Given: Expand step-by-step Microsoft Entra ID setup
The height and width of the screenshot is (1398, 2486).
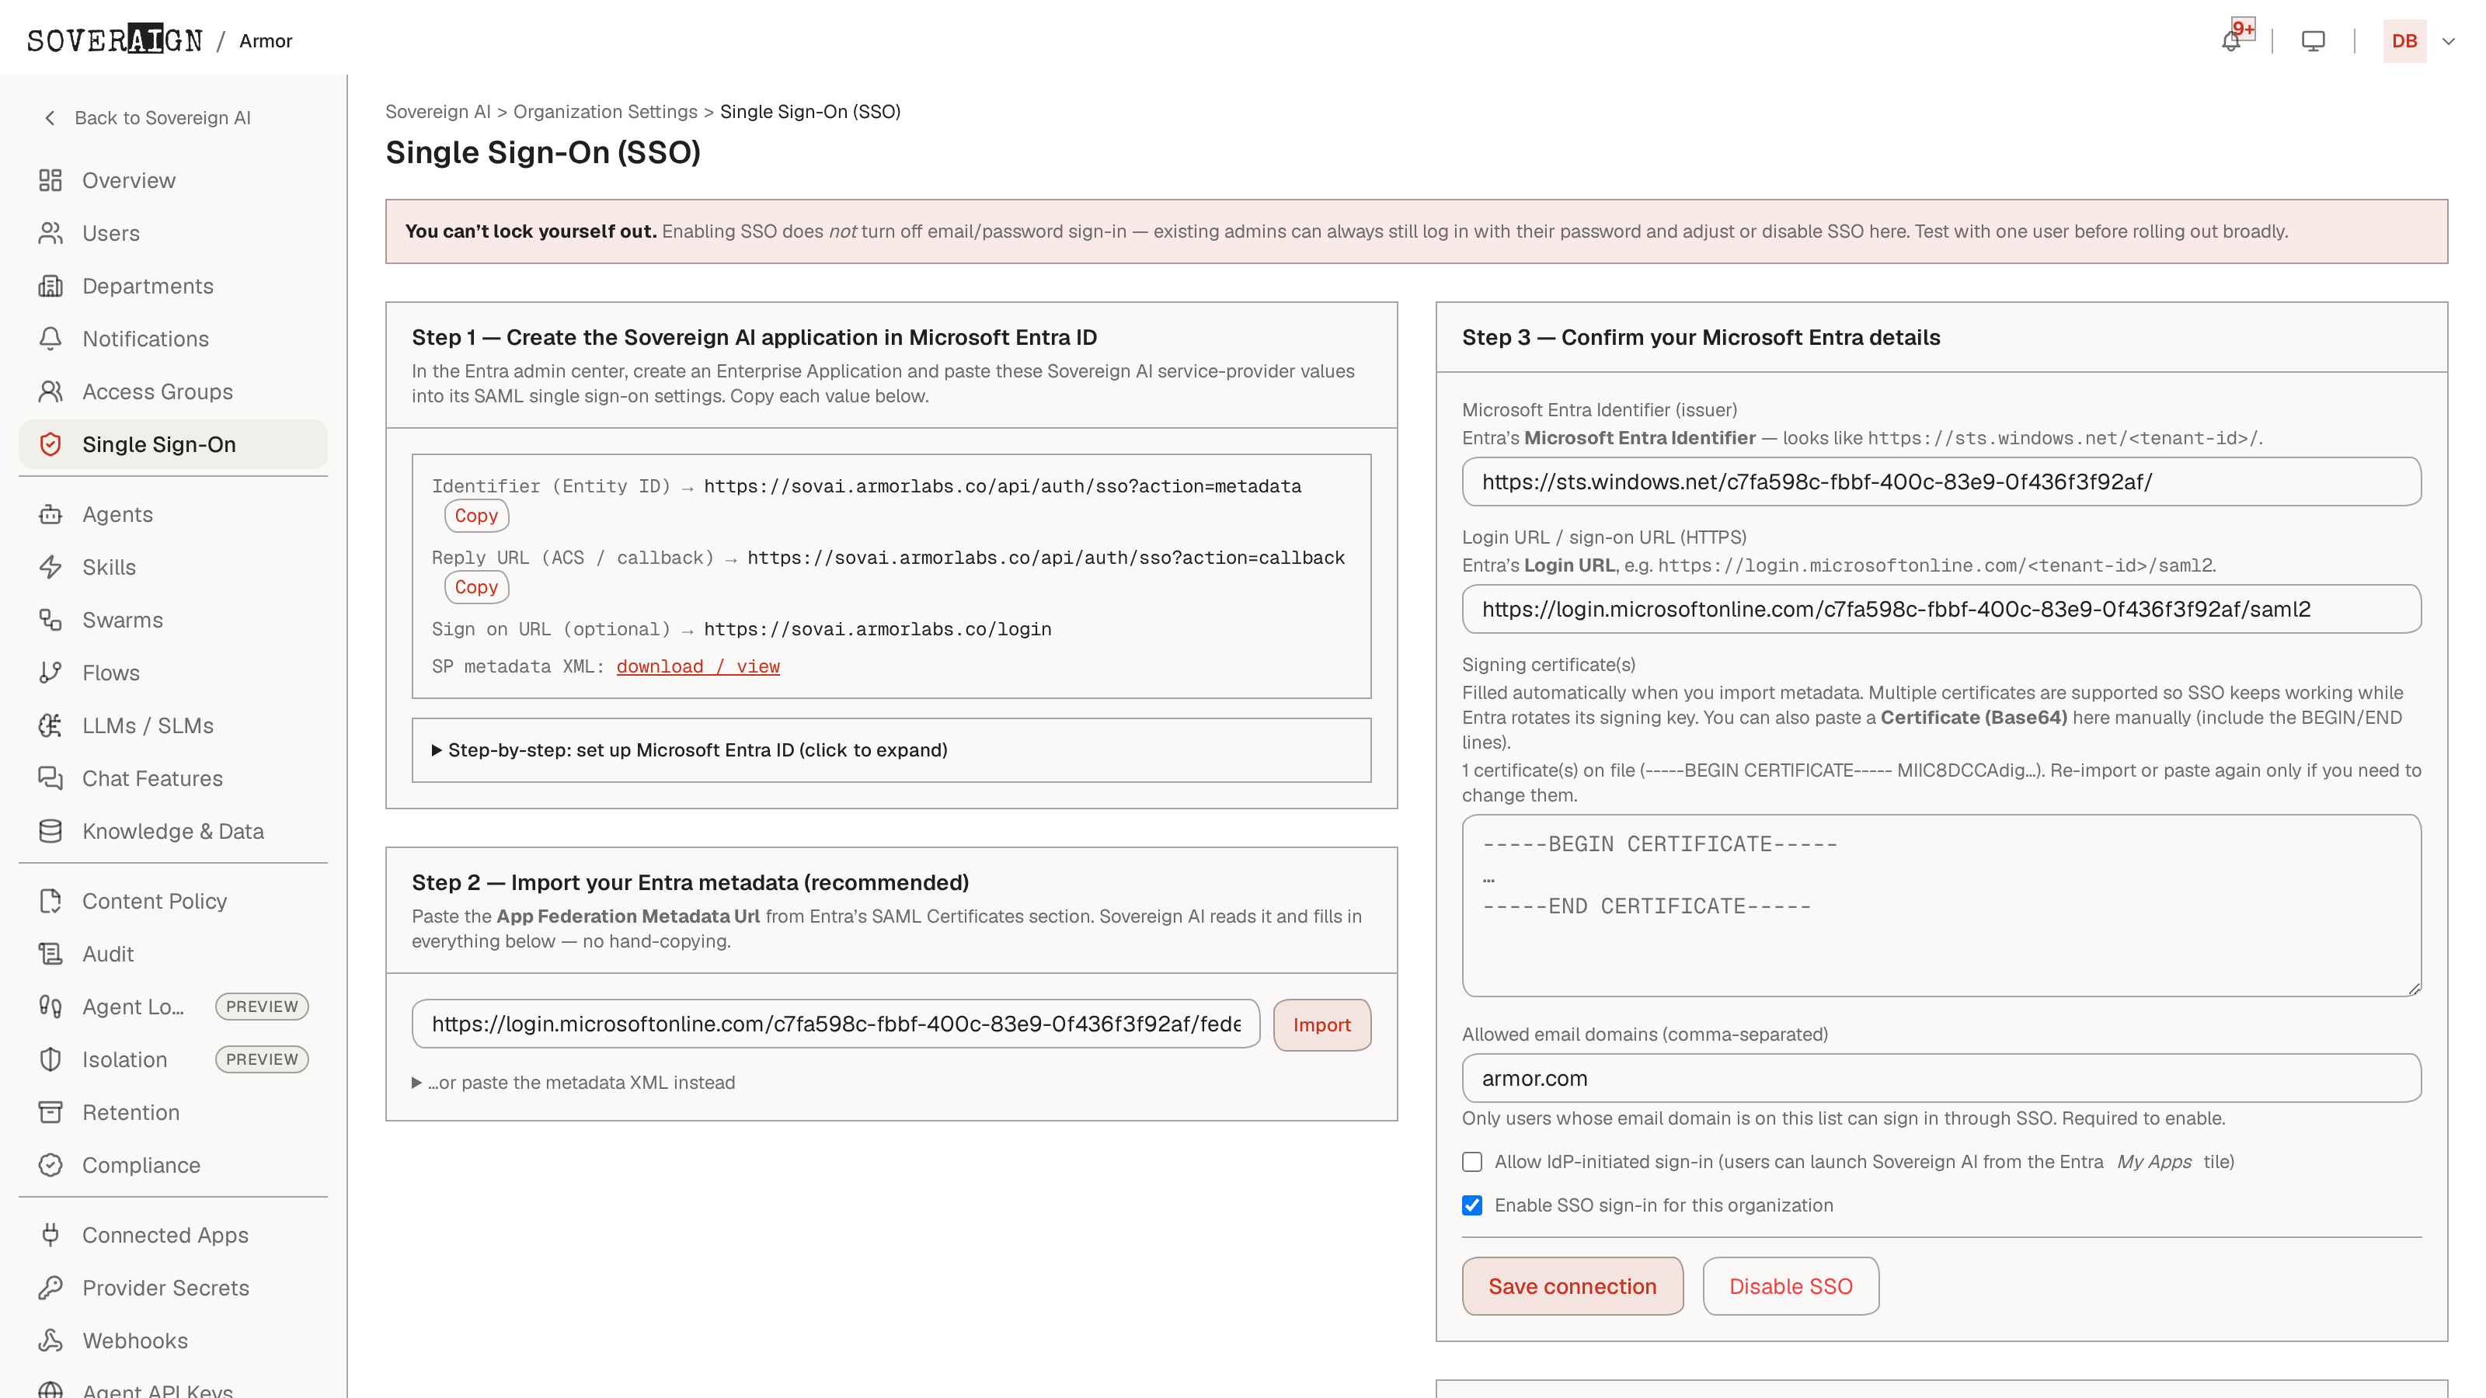Looking at the screenshot, I should (689, 750).
